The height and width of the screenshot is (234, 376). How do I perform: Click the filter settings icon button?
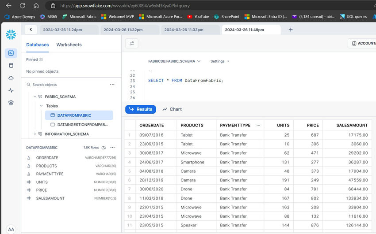[x=131, y=43]
